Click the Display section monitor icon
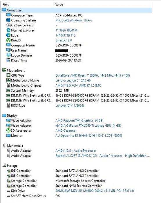Image resolution: width=161 pixels, height=203 pixels. (4, 115)
